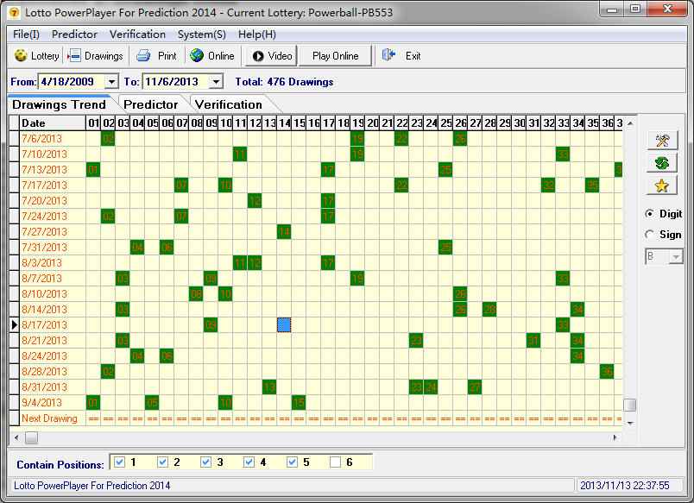Click the yellow star button
Image resolution: width=694 pixels, height=503 pixels.
pos(662,185)
